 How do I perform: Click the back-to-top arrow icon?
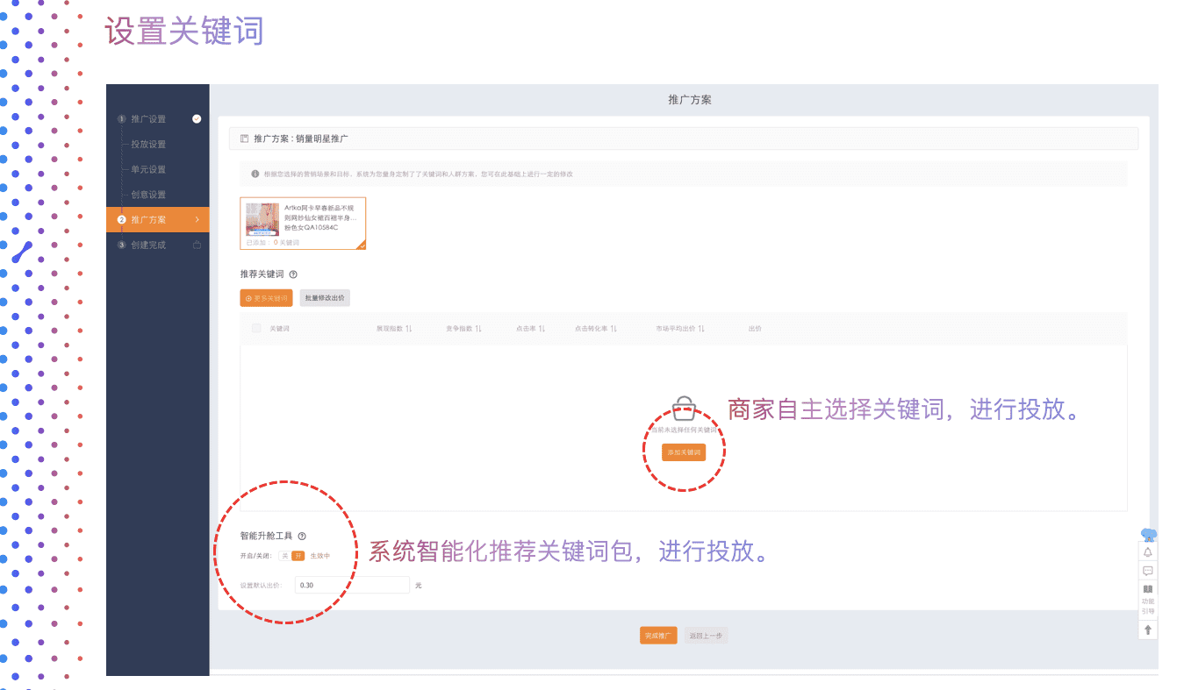click(1147, 630)
